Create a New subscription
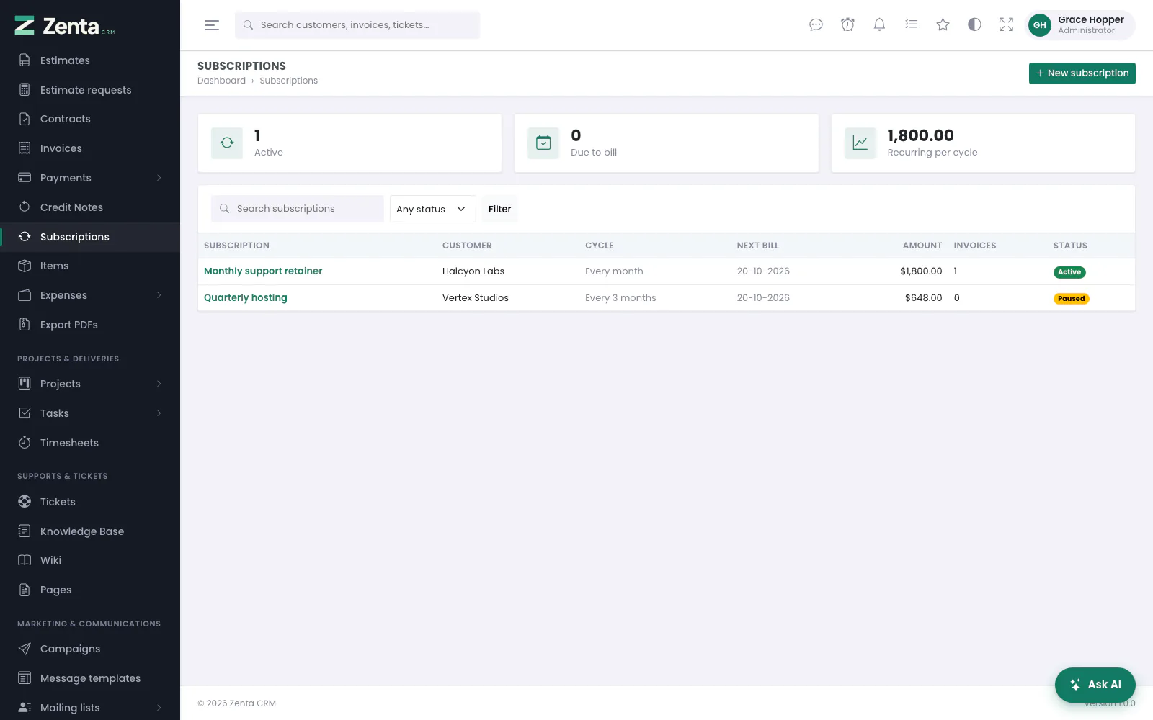 1082,73
